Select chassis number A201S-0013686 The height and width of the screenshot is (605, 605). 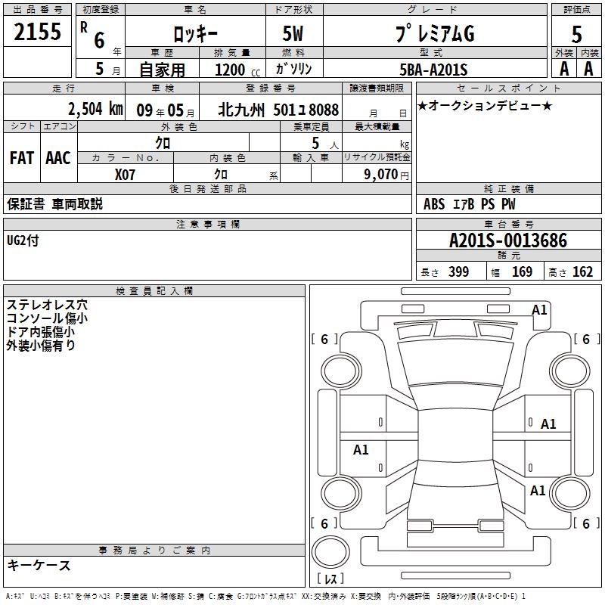(508, 240)
